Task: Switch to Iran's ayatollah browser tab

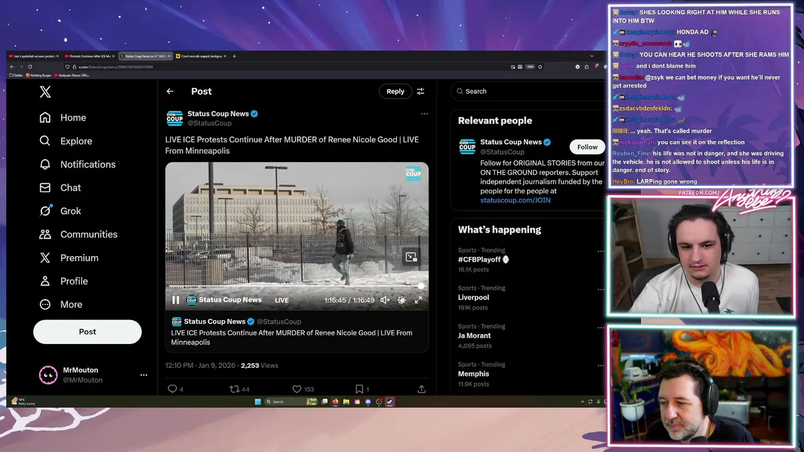Action: (33, 56)
